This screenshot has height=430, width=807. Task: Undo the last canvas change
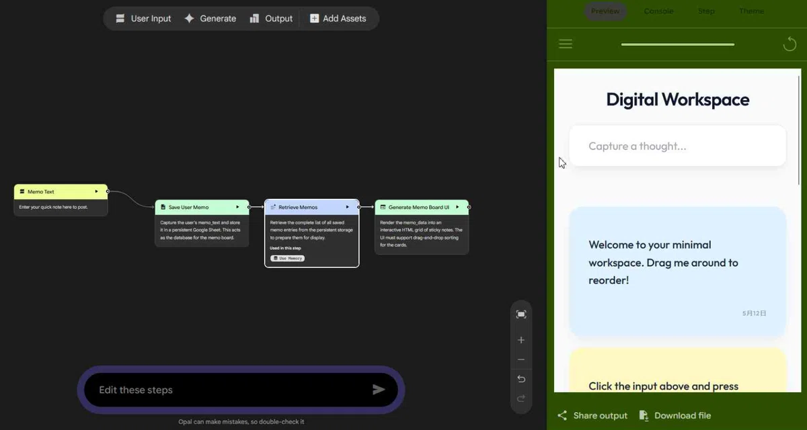click(x=521, y=379)
